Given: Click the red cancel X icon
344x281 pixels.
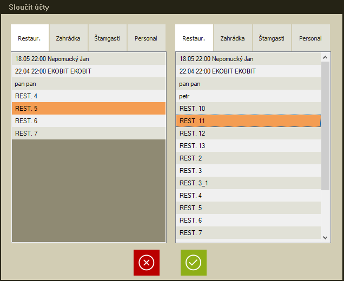Looking at the screenshot, I should (x=147, y=263).
